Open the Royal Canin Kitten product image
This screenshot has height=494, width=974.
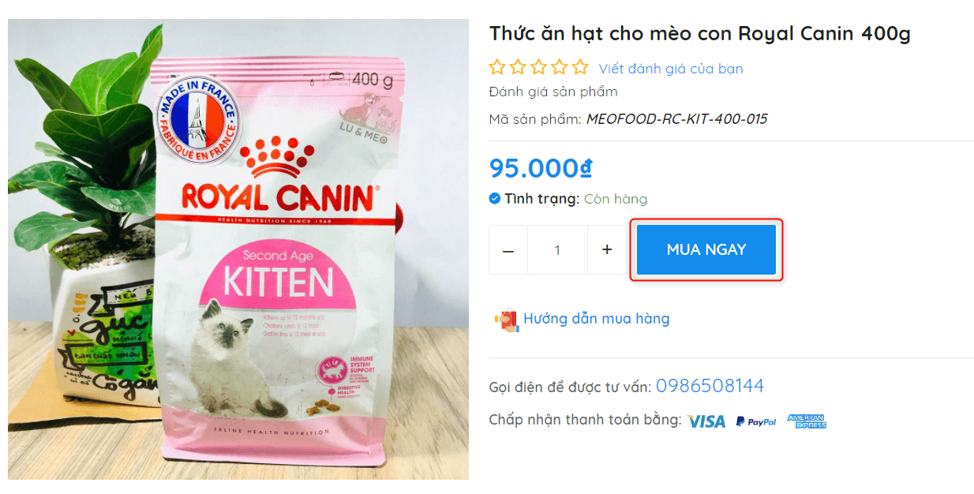point(238,249)
